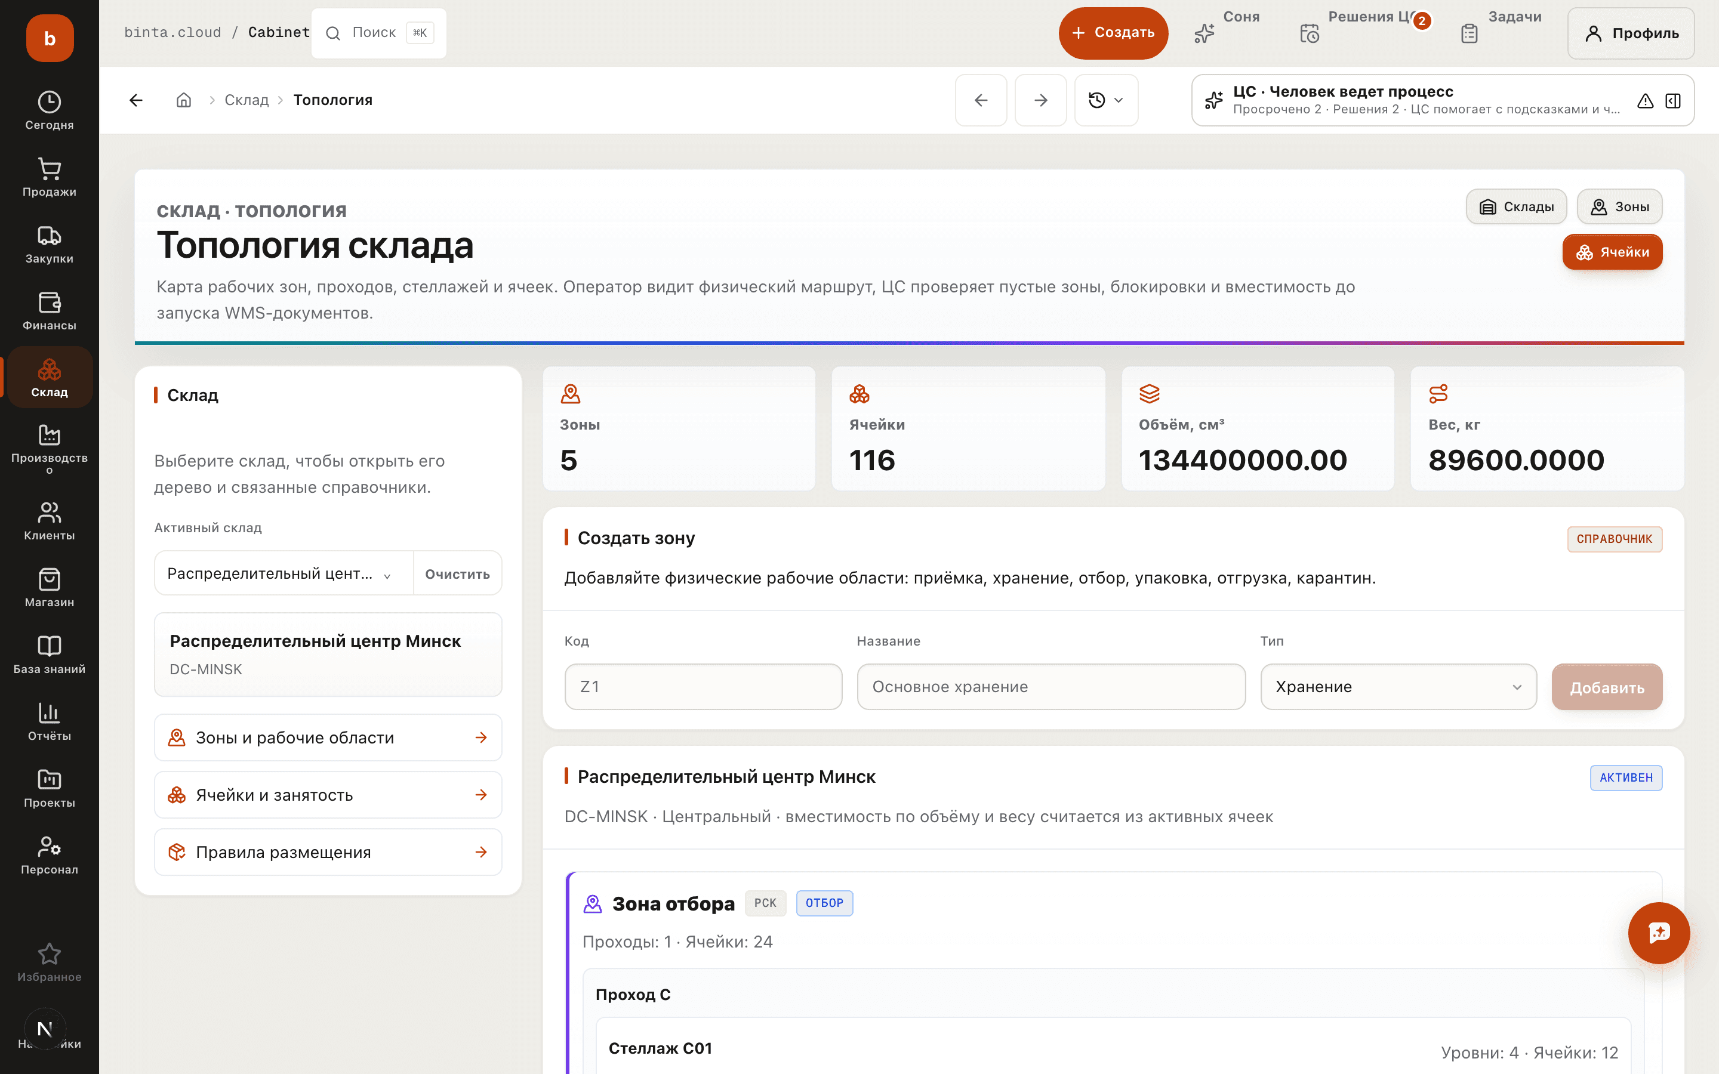Click the Зоны header button
Viewport: 1719px width, 1074px height.
click(1619, 206)
